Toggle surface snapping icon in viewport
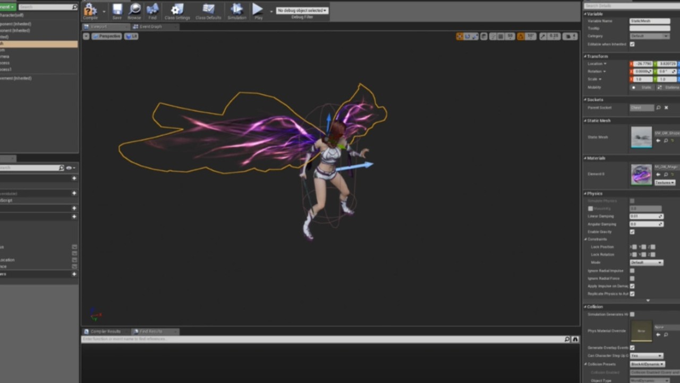Image resolution: width=680 pixels, height=383 pixels. pos(493,36)
